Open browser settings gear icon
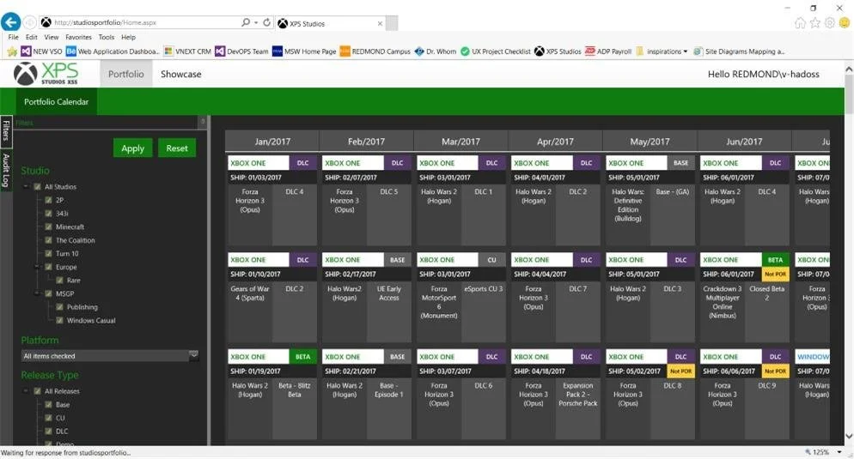854x459 pixels. (x=829, y=23)
